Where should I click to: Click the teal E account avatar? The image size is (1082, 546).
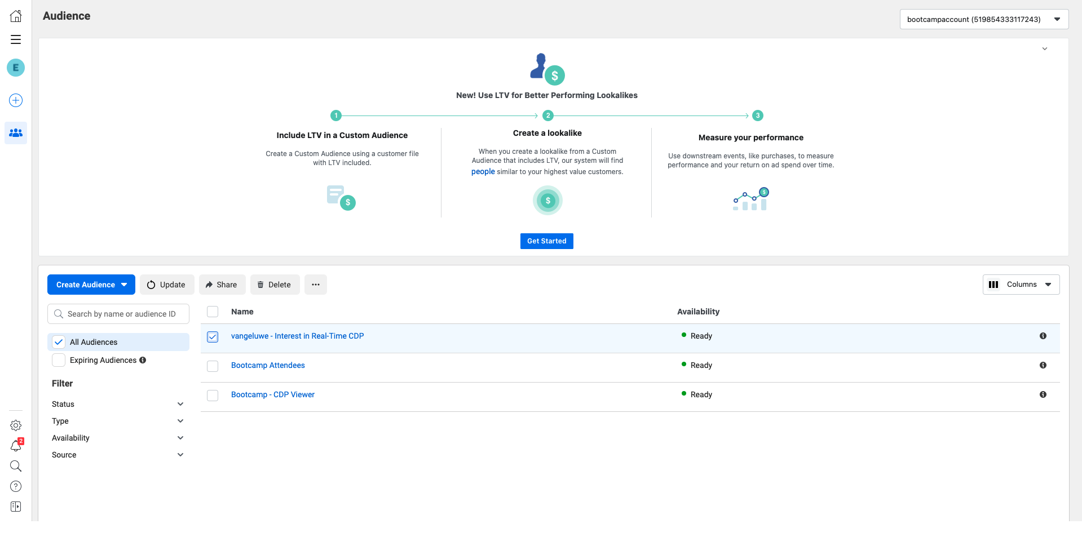click(16, 68)
